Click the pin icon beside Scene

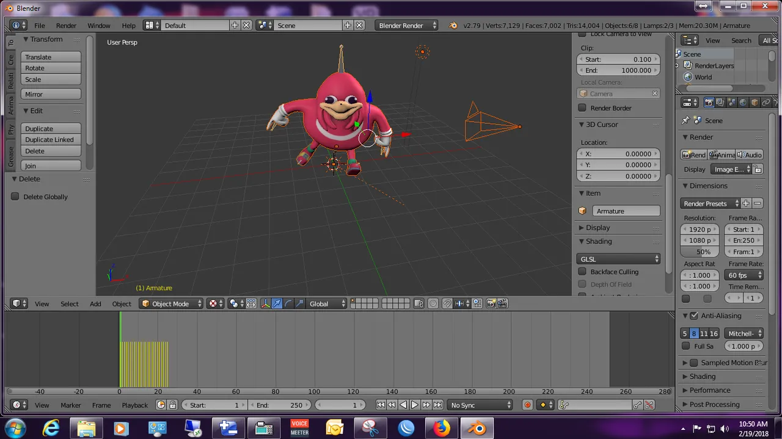point(686,120)
